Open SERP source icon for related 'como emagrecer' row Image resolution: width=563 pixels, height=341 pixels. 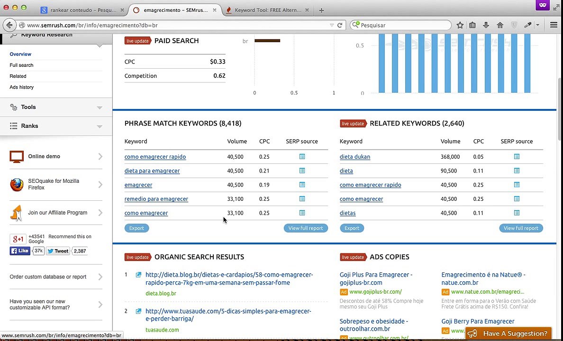pyautogui.click(x=517, y=198)
